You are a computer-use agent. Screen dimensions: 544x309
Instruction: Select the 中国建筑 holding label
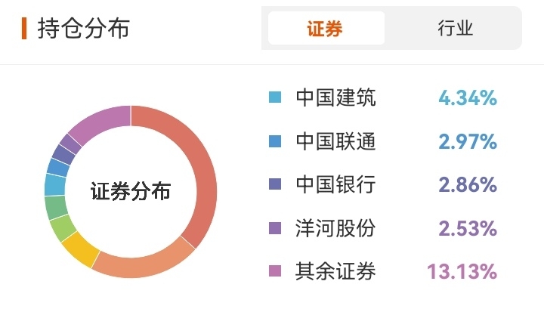click(335, 97)
